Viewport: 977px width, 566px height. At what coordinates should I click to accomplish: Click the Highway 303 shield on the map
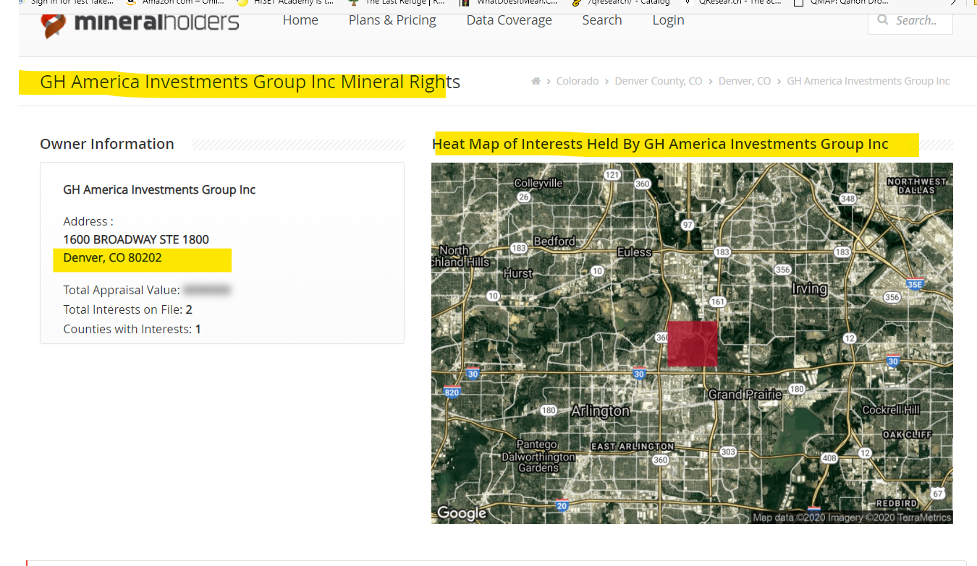728,452
